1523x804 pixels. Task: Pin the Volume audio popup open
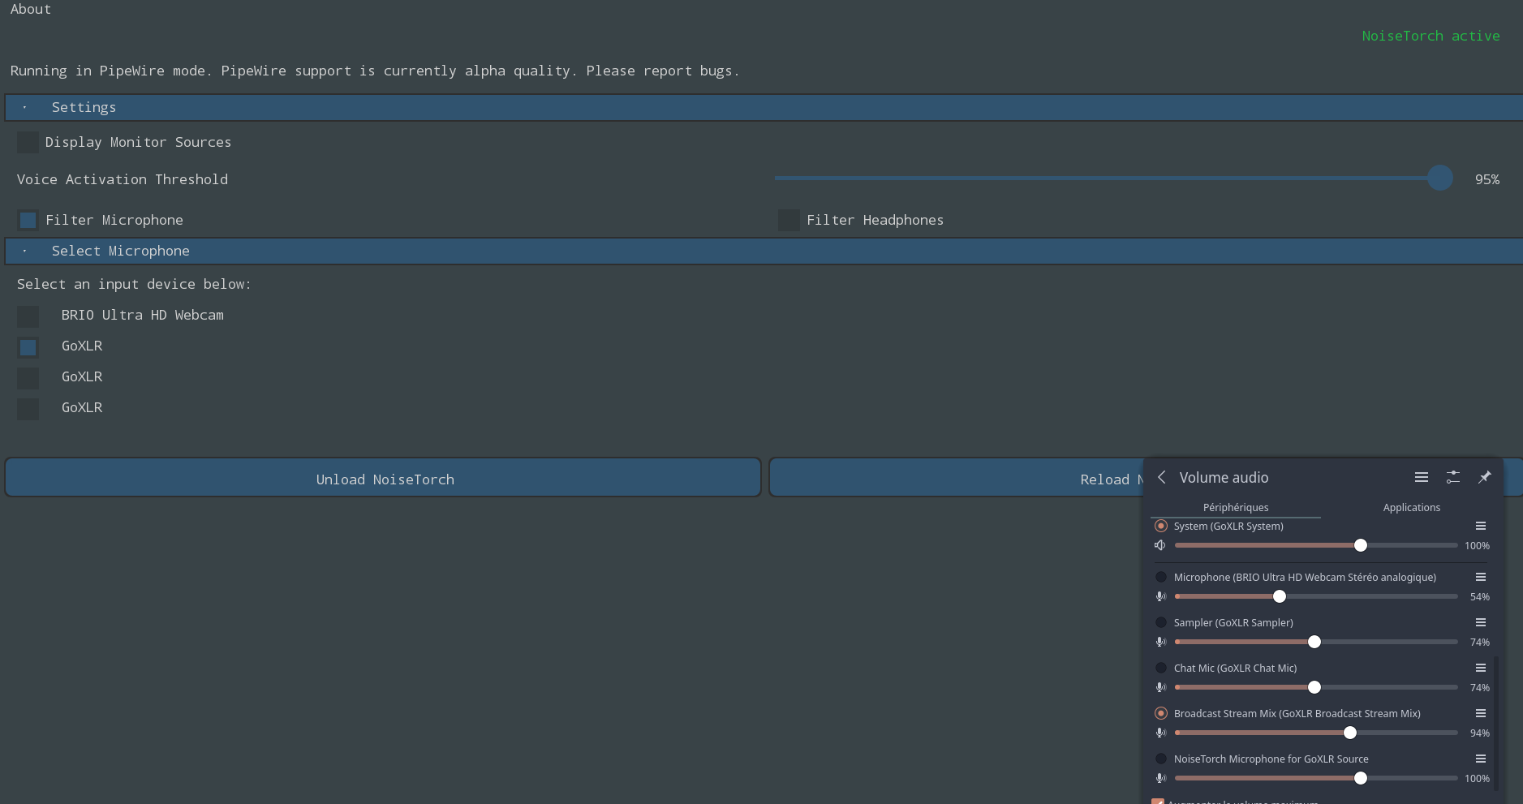point(1485,478)
